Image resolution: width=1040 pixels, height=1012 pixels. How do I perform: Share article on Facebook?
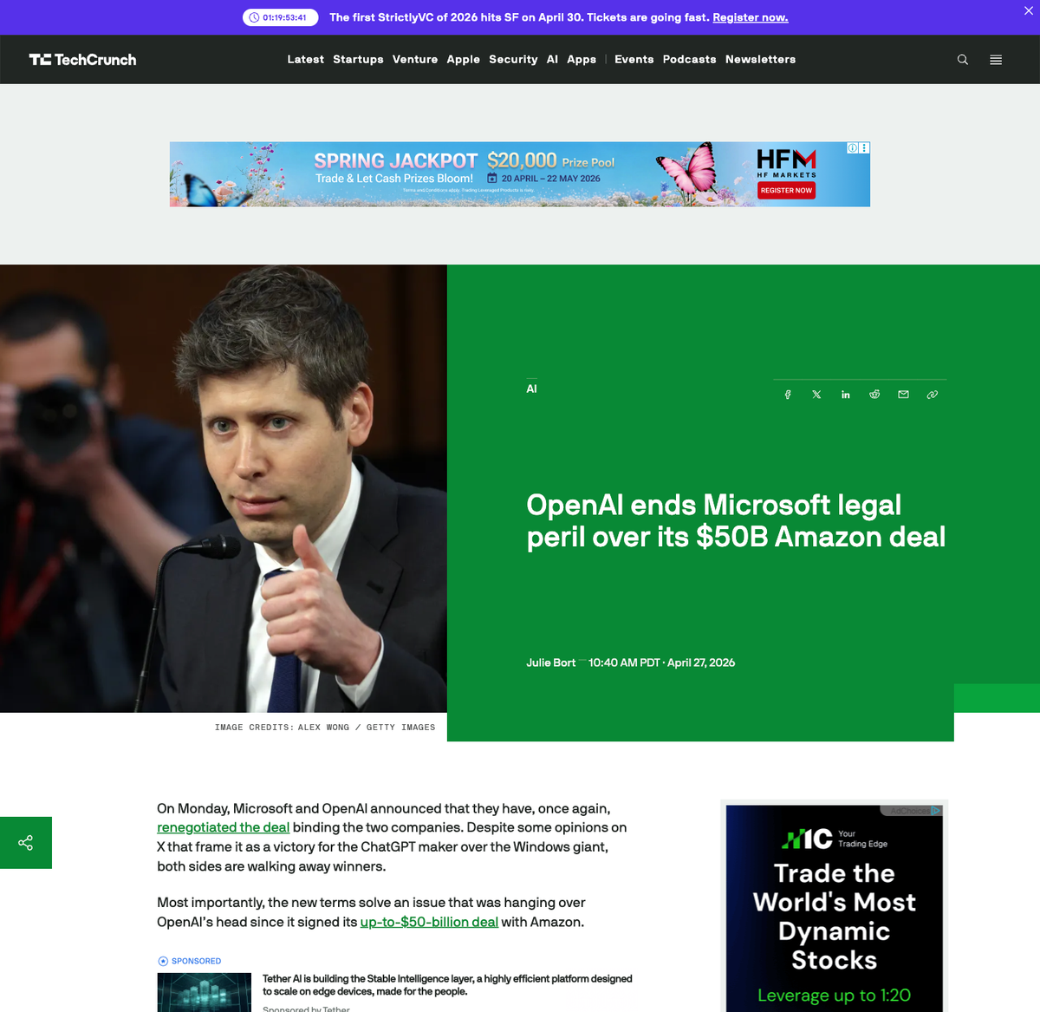(788, 395)
